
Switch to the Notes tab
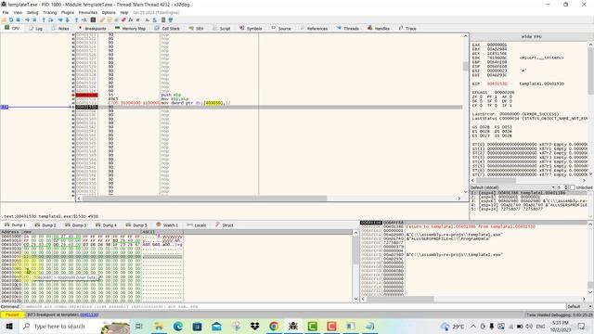[60, 29]
